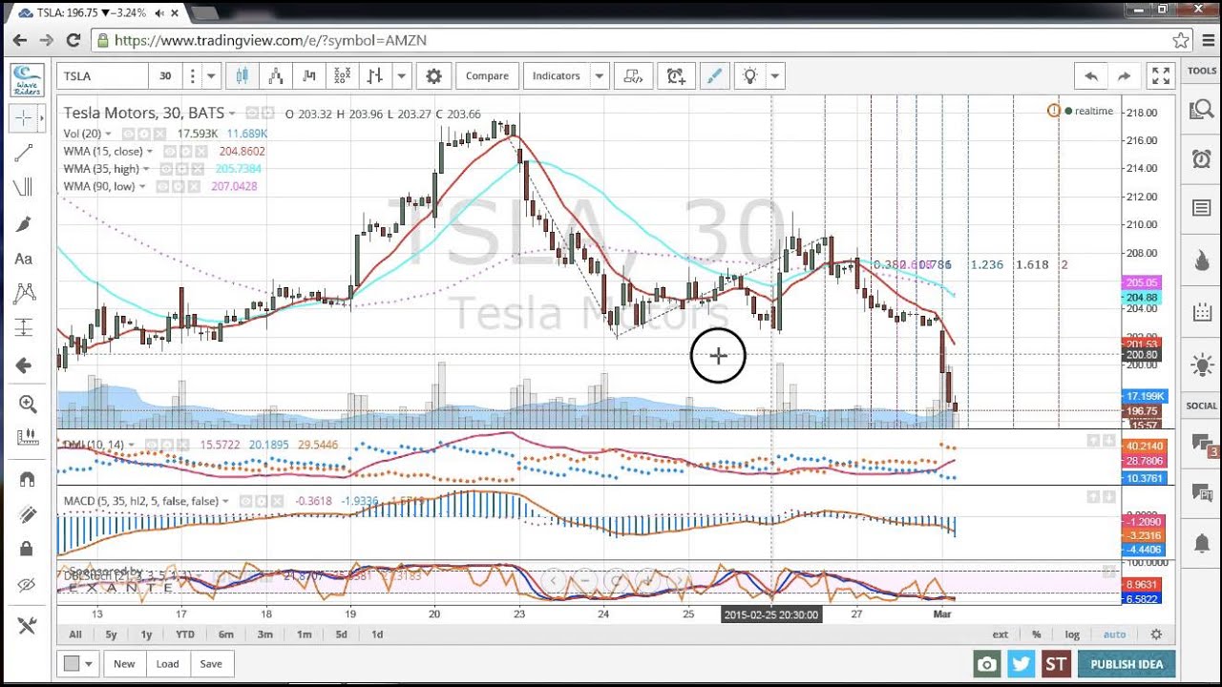The height and width of the screenshot is (687, 1222).
Task: Select the XABCD pattern tool
Action: tap(24, 293)
